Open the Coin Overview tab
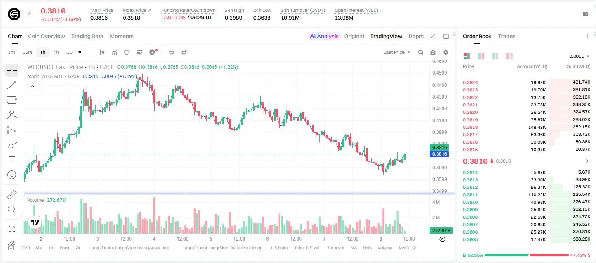This screenshot has width=596, height=263. pyautogui.click(x=46, y=36)
